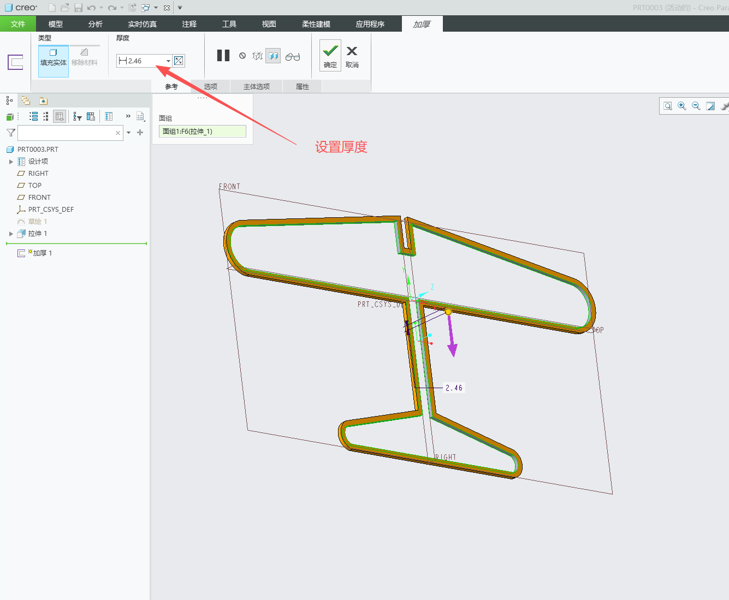Screen dimensions: 729x600
Task: Switch to the 选项 panel tab
Action: 211,86
